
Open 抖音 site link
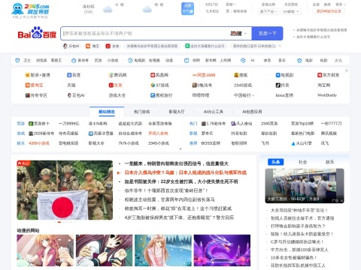coord(282,85)
